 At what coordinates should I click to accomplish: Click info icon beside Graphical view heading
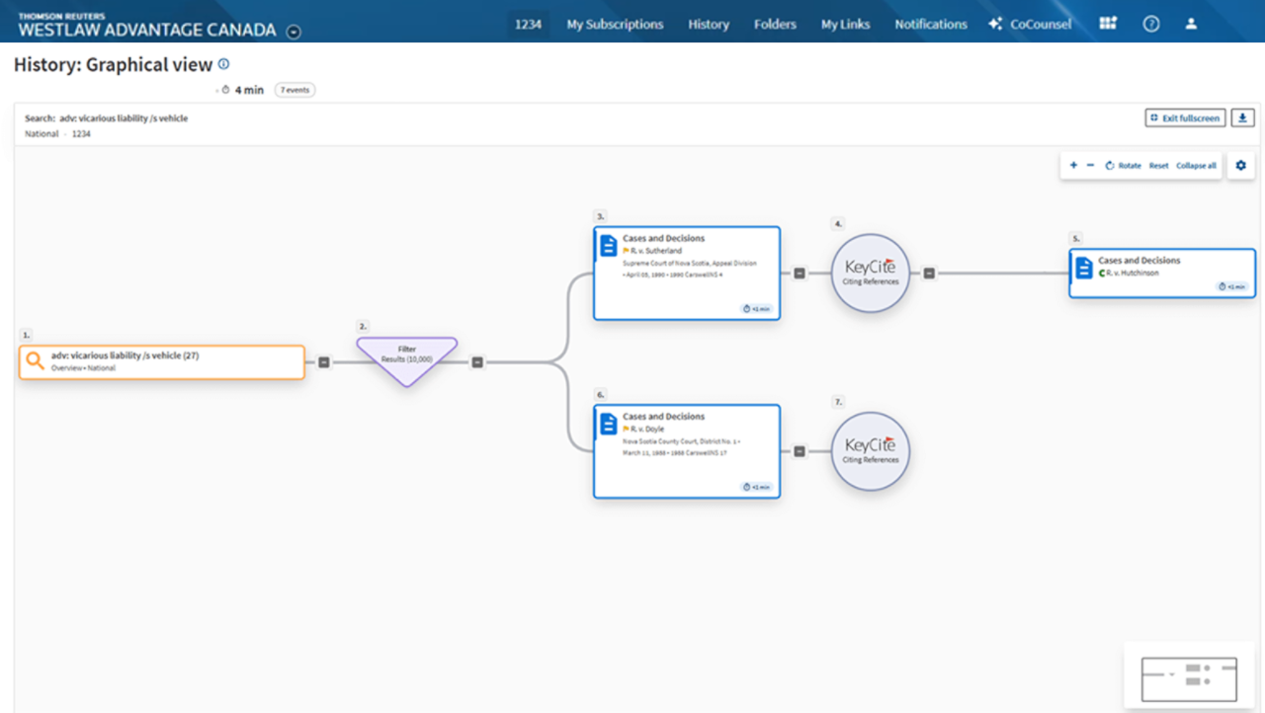pos(223,64)
